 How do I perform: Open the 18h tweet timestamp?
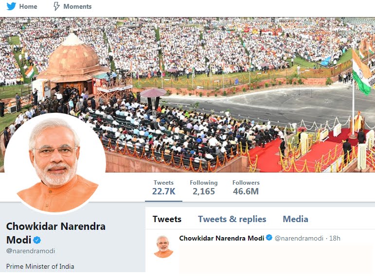335,238
